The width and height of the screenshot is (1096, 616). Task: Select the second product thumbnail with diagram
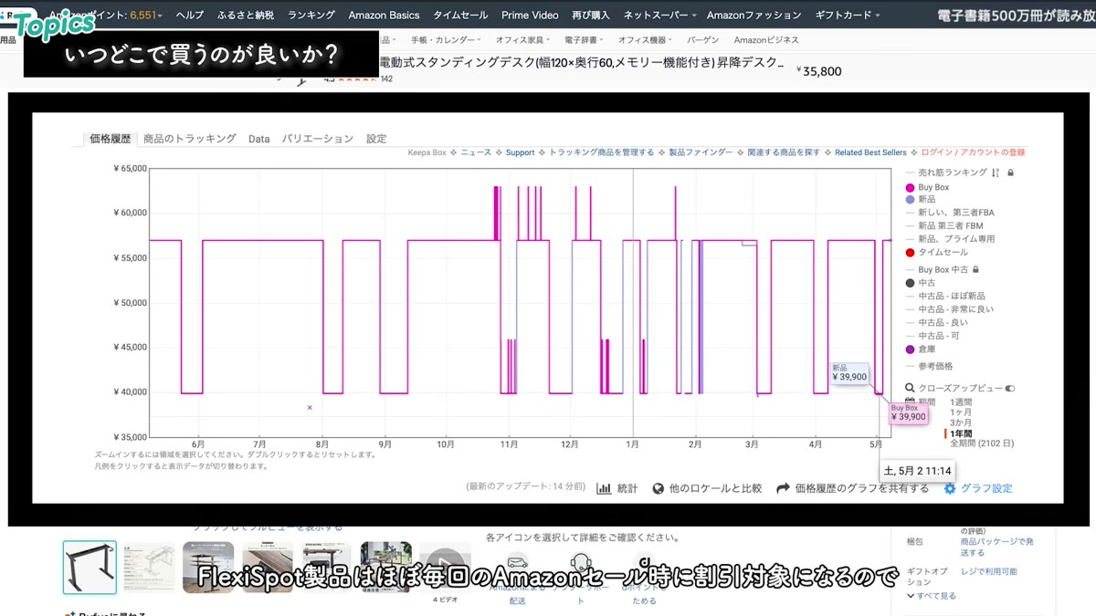[149, 567]
